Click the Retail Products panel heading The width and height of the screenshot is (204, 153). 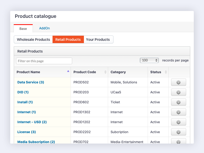click(x=30, y=51)
